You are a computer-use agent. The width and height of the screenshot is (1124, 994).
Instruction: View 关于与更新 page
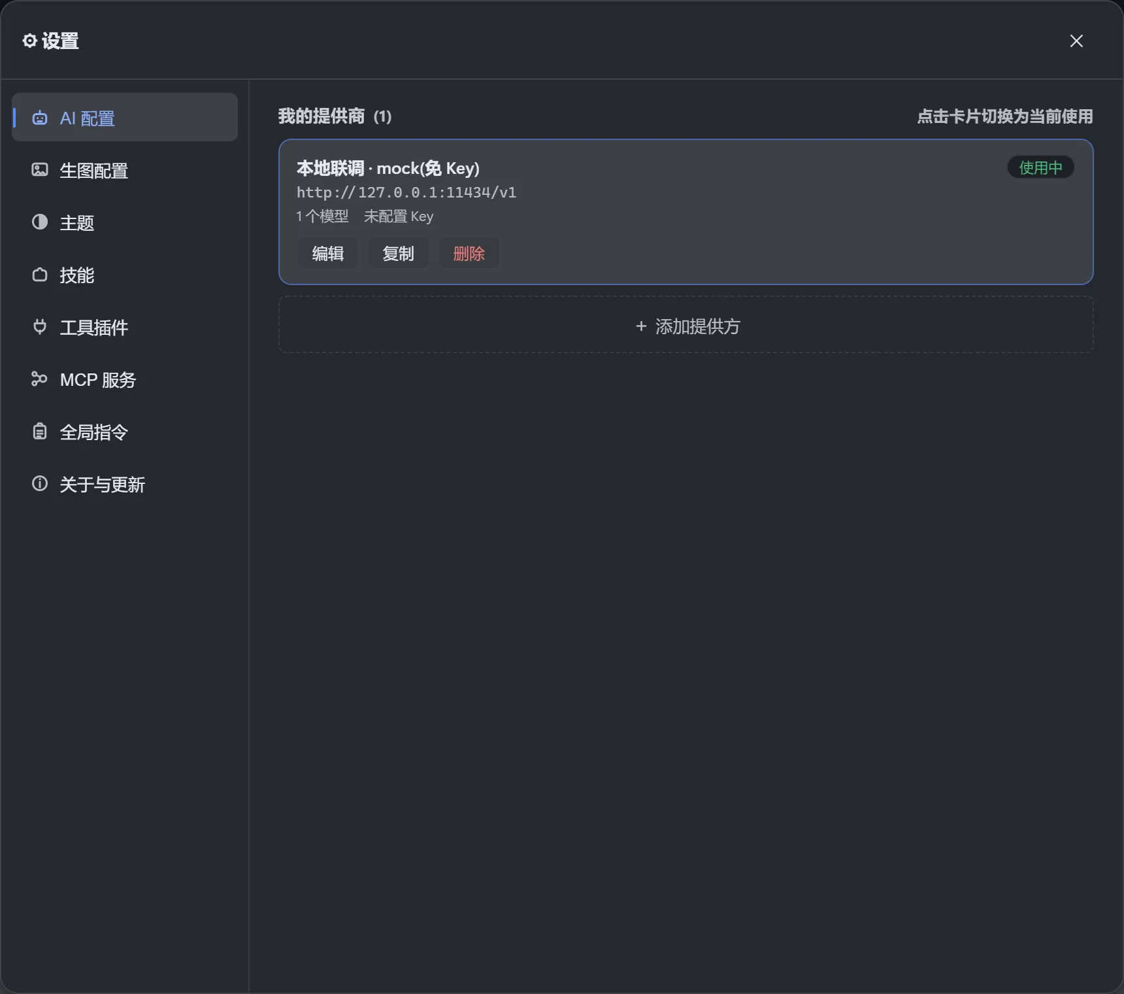click(x=125, y=484)
